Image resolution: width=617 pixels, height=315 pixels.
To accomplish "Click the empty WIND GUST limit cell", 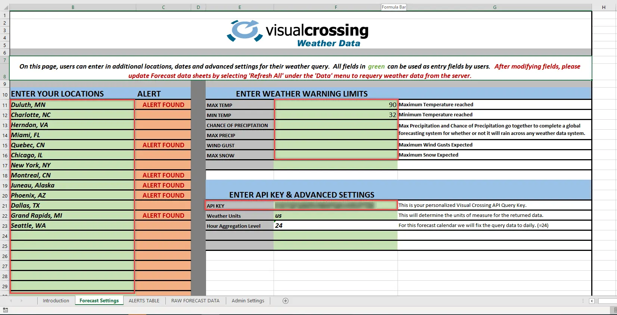I will click(x=336, y=145).
